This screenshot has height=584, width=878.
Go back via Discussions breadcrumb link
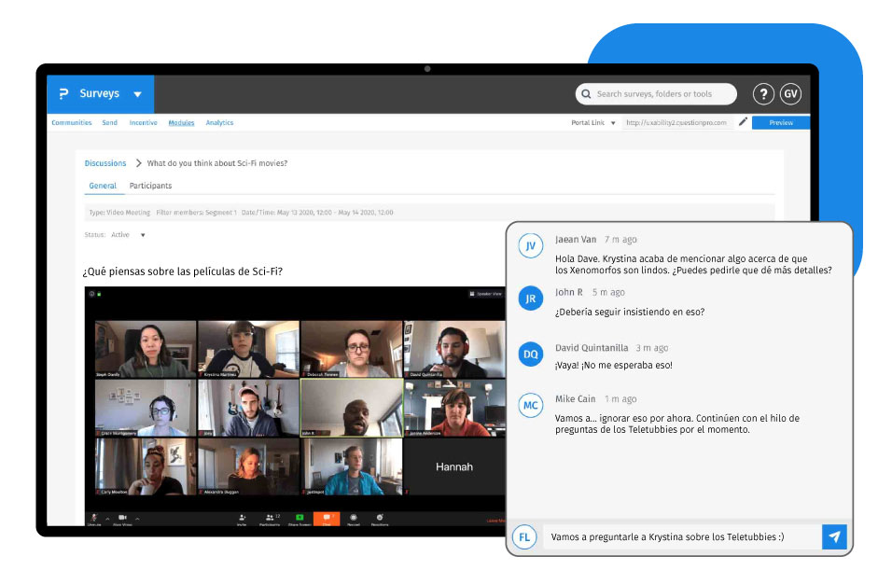point(105,163)
